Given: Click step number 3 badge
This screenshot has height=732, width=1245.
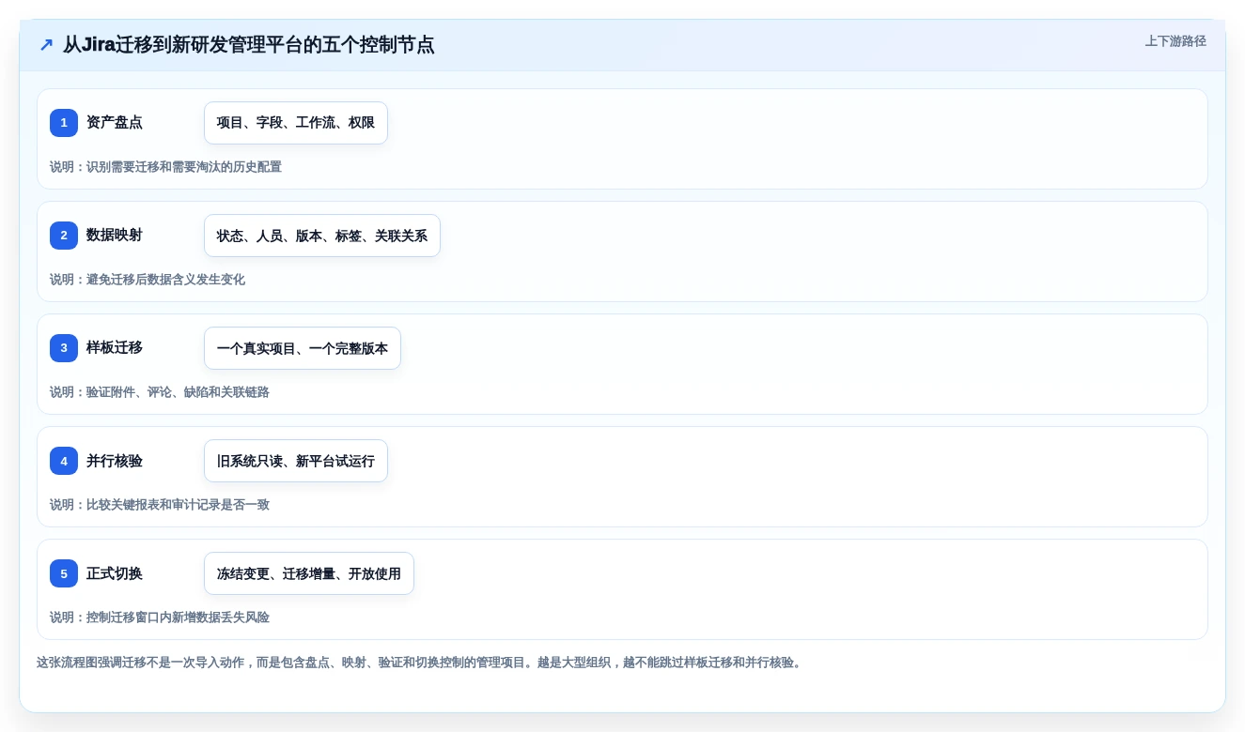Looking at the screenshot, I should pyautogui.click(x=64, y=348).
